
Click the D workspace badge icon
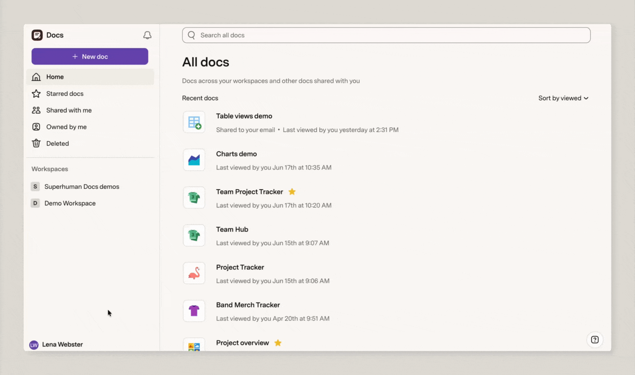35,203
